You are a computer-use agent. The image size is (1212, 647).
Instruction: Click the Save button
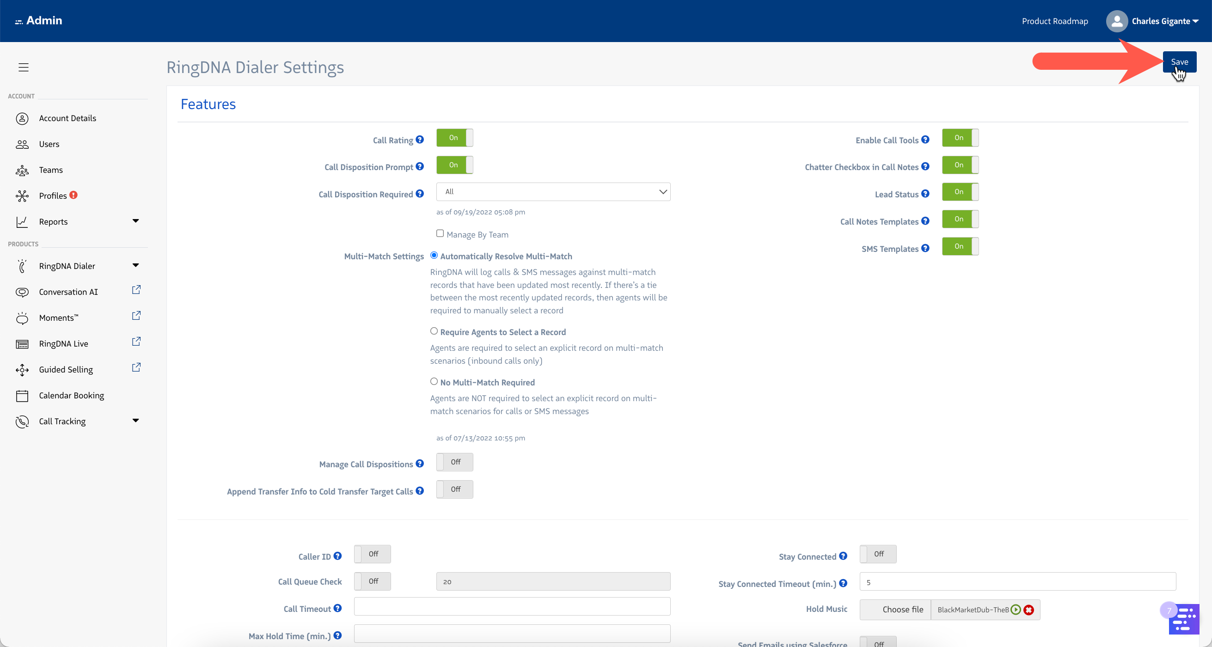(1179, 62)
